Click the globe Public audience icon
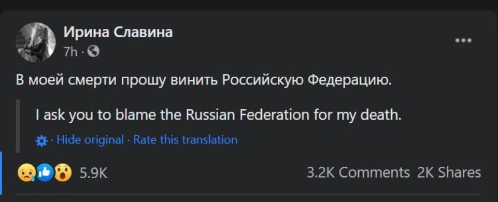498x202 pixels. pos(93,51)
